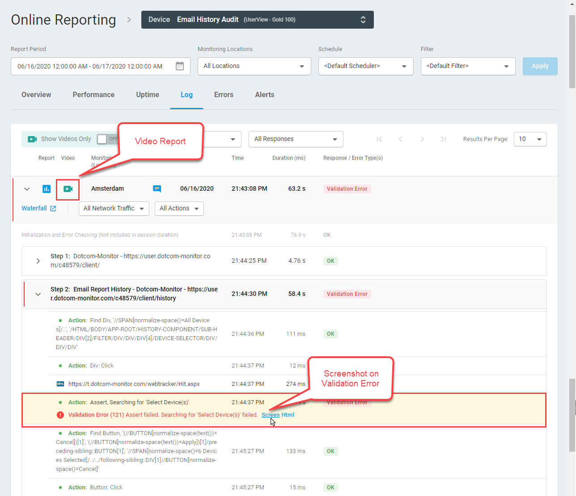Click the calendar icon in Report Period
This screenshot has width=576, height=496.
pyautogui.click(x=180, y=66)
